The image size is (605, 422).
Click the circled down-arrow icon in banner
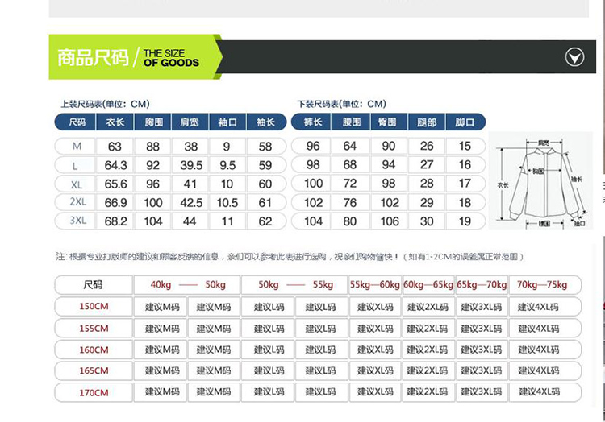pos(574,57)
